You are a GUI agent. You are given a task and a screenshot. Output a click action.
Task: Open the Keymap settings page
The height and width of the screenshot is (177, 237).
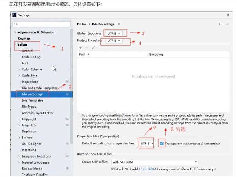(x=24, y=38)
